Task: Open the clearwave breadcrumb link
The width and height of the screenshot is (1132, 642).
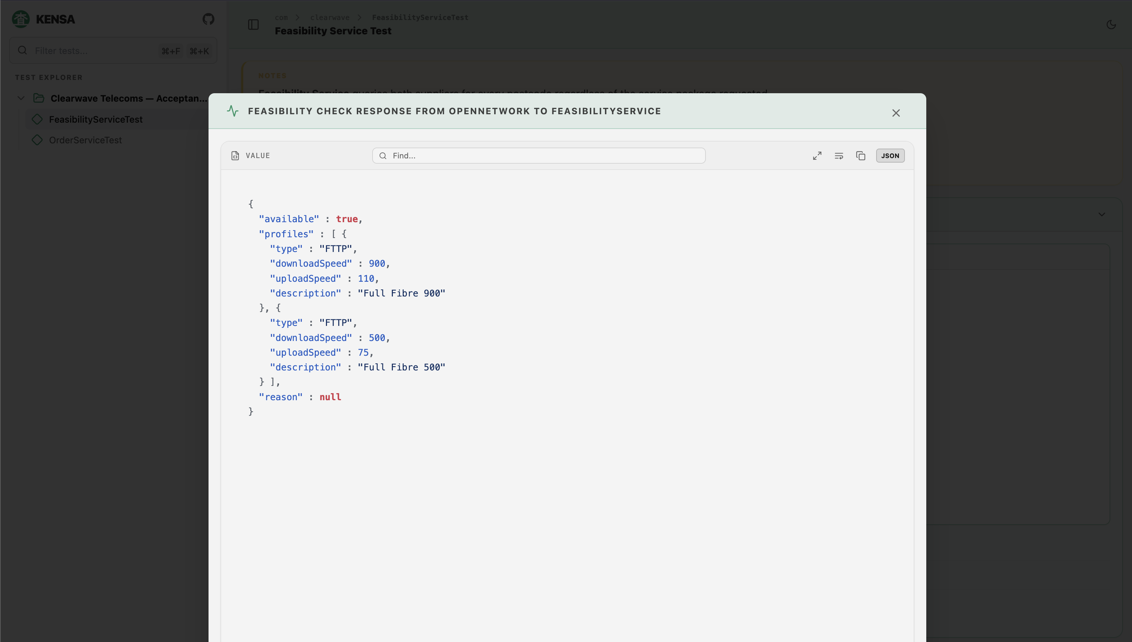Action: point(329,17)
